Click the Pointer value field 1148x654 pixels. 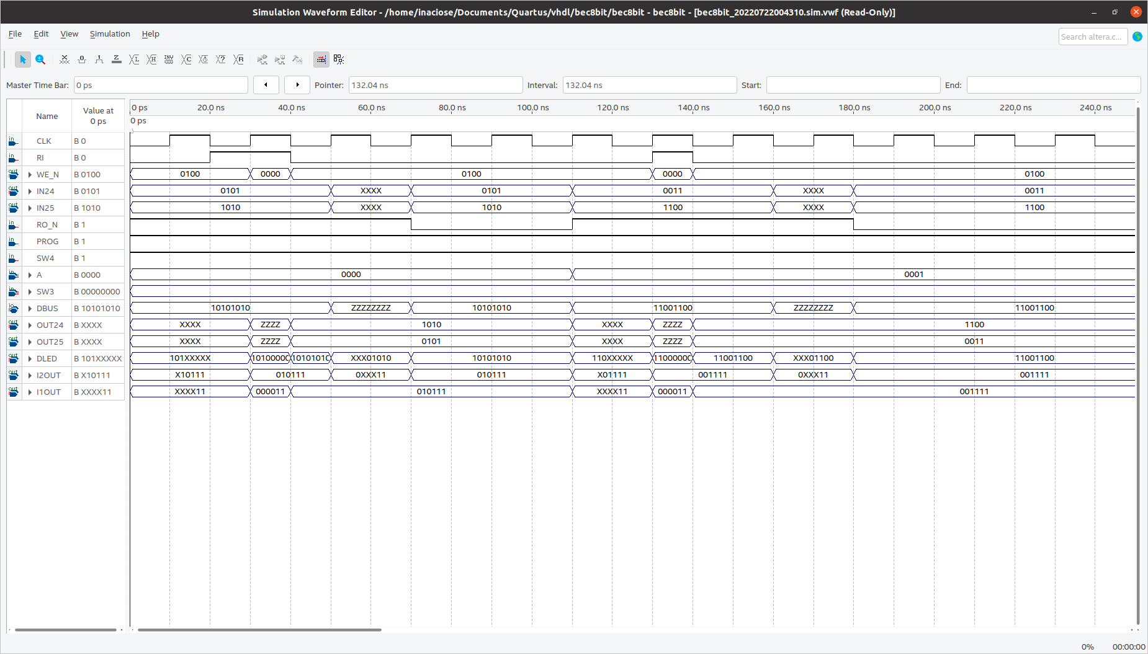(436, 85)
